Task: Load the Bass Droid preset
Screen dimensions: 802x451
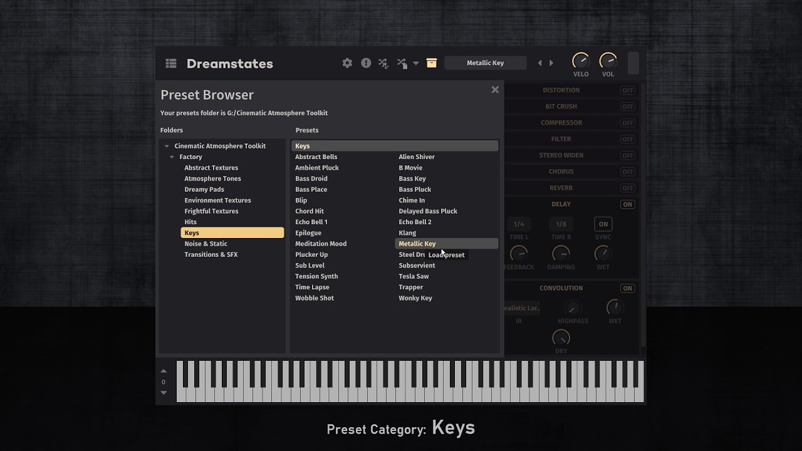Action: (x=311, y=179)
